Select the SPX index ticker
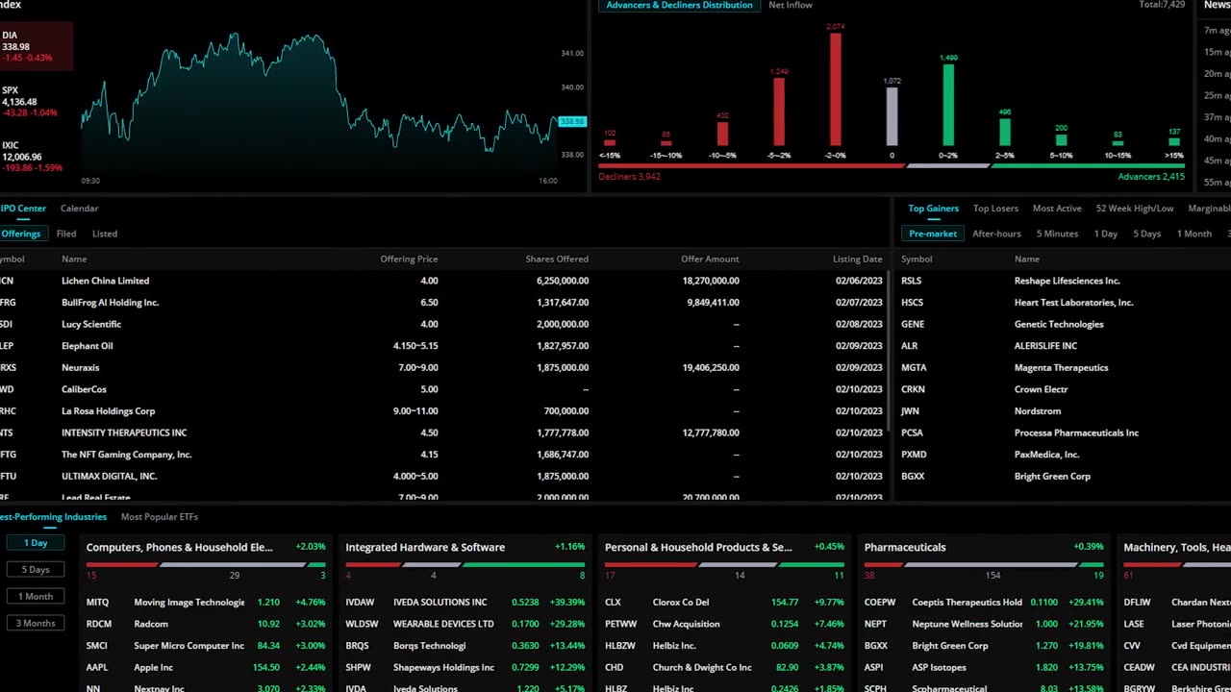The image size is (1231, 692). click(37, 101)
